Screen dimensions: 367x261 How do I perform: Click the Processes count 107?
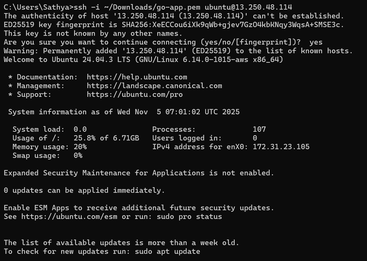[x=259, y=129]
